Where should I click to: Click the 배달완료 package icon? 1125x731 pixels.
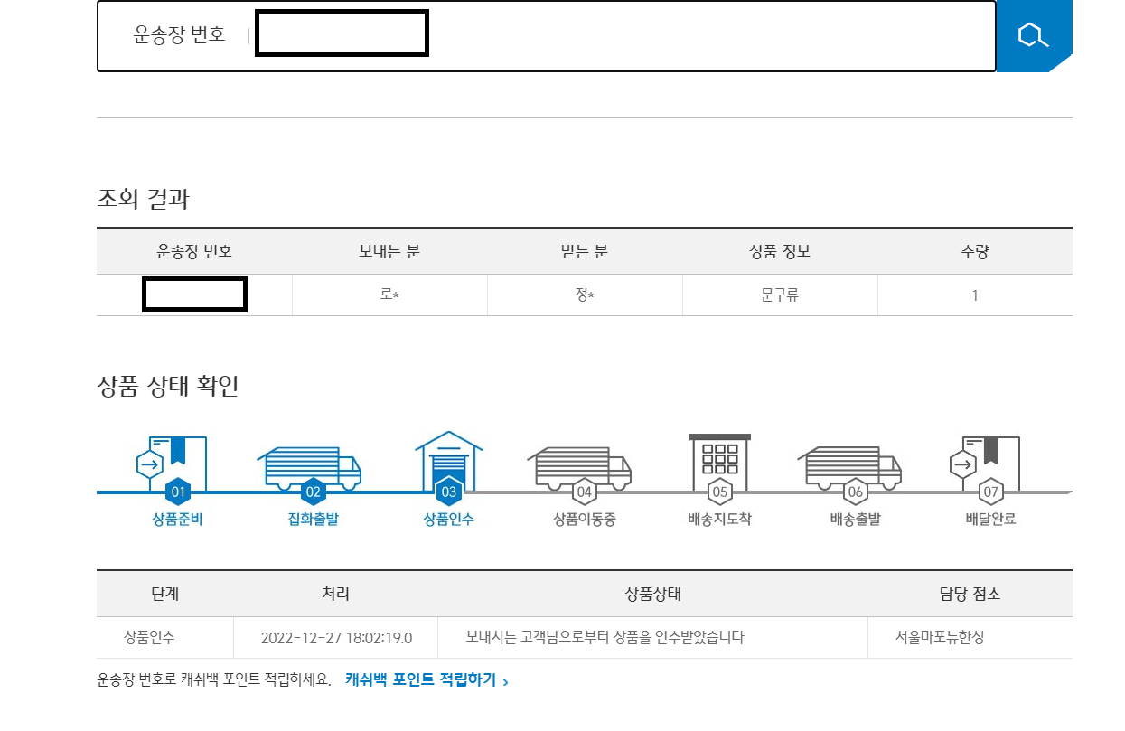(x=986, y=461)
